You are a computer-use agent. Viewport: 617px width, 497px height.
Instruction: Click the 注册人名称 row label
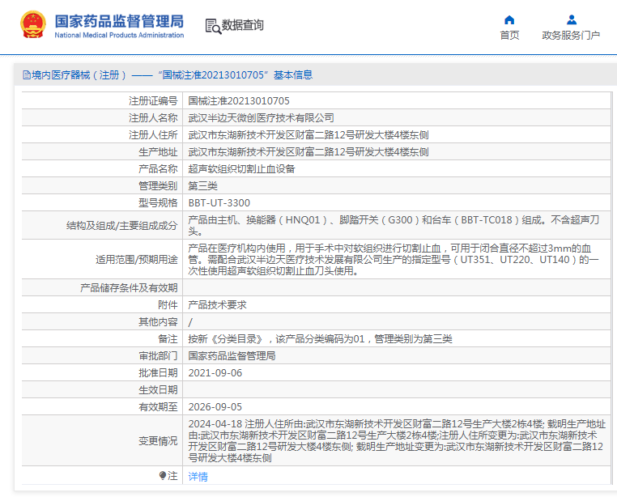pos(153,118)
